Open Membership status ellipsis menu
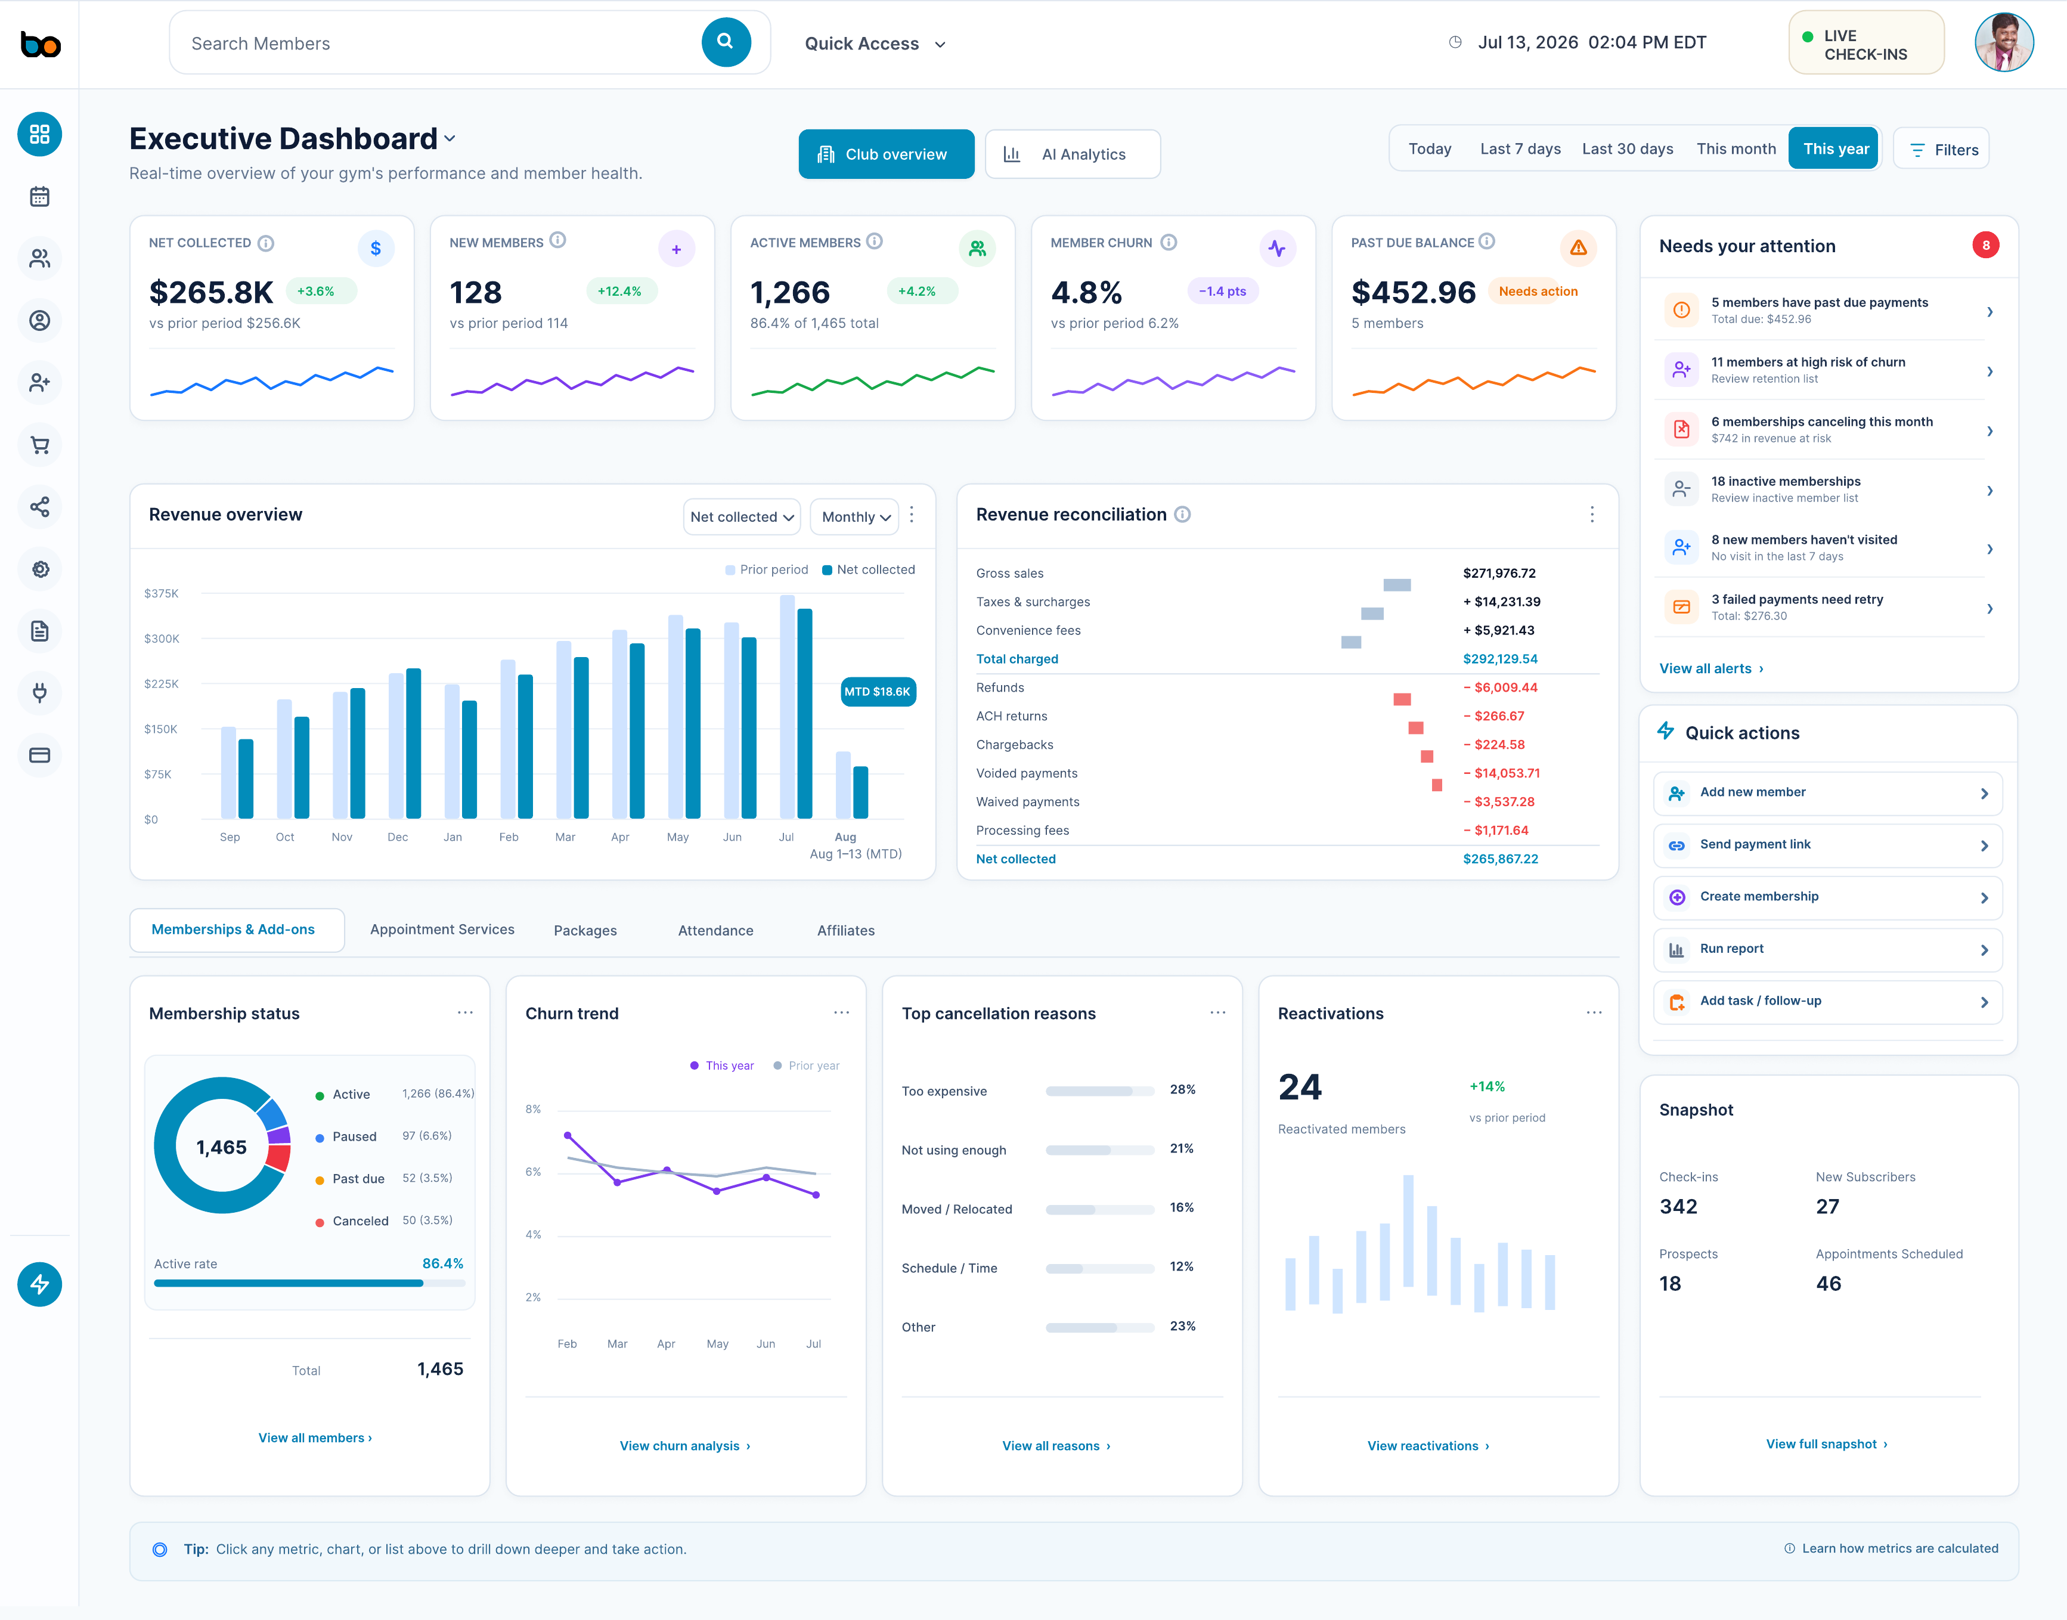Screen dimensions: 2067x1620 coord(464,1013)
